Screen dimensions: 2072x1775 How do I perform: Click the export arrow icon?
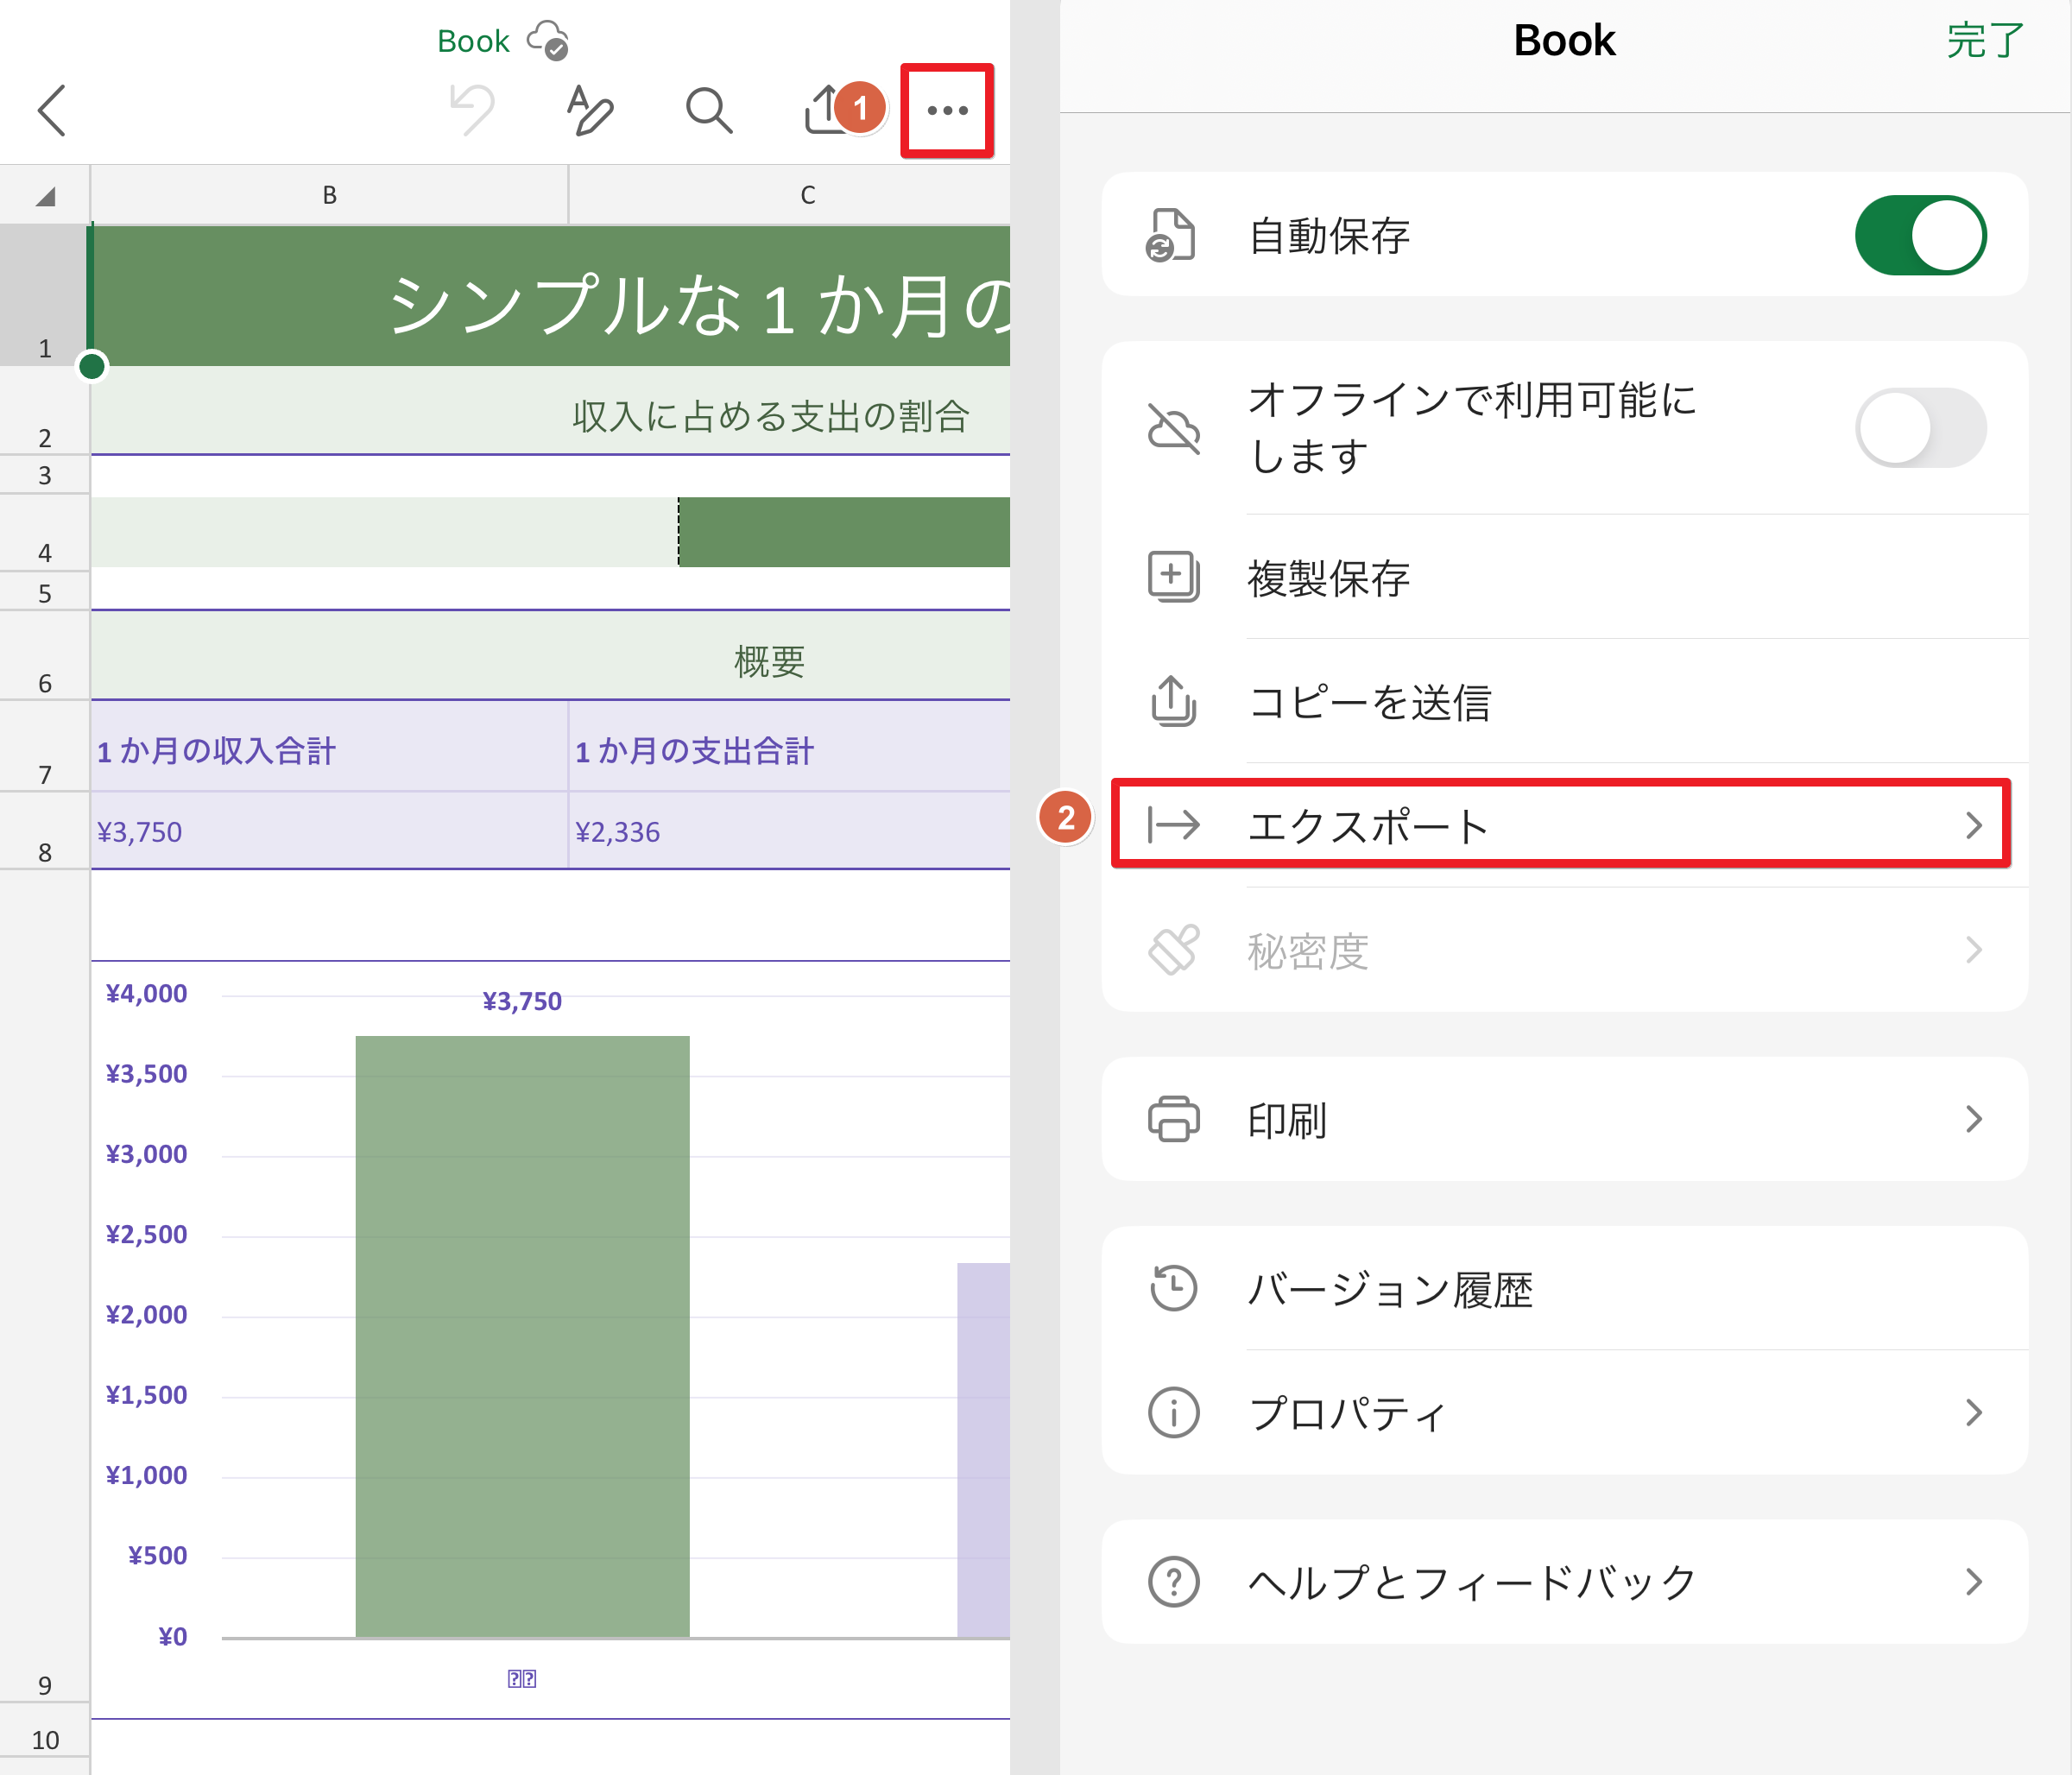coord(1173,825)
